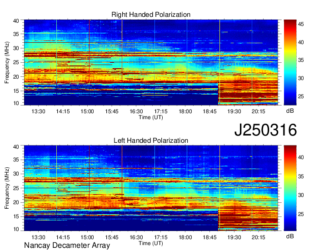This screenshot has width=309, height=251.
Task: Click 40 MHz frequency tick of Right Handed plot
Action: [16, 21]
